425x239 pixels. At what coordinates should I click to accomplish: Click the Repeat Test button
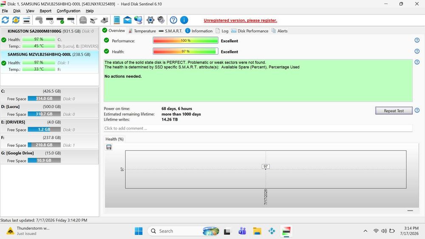[394, 111]
